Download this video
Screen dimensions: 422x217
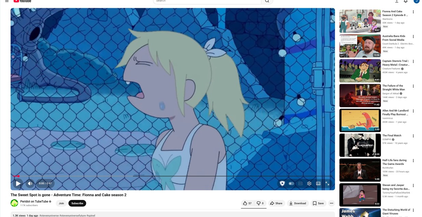(298, 203)
